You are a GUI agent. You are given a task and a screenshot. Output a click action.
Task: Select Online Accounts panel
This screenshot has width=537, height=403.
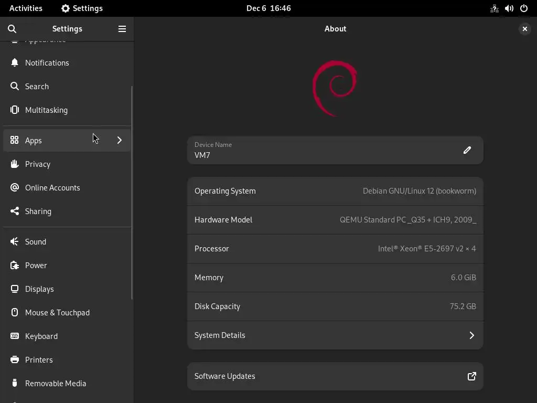coord(67,188)
